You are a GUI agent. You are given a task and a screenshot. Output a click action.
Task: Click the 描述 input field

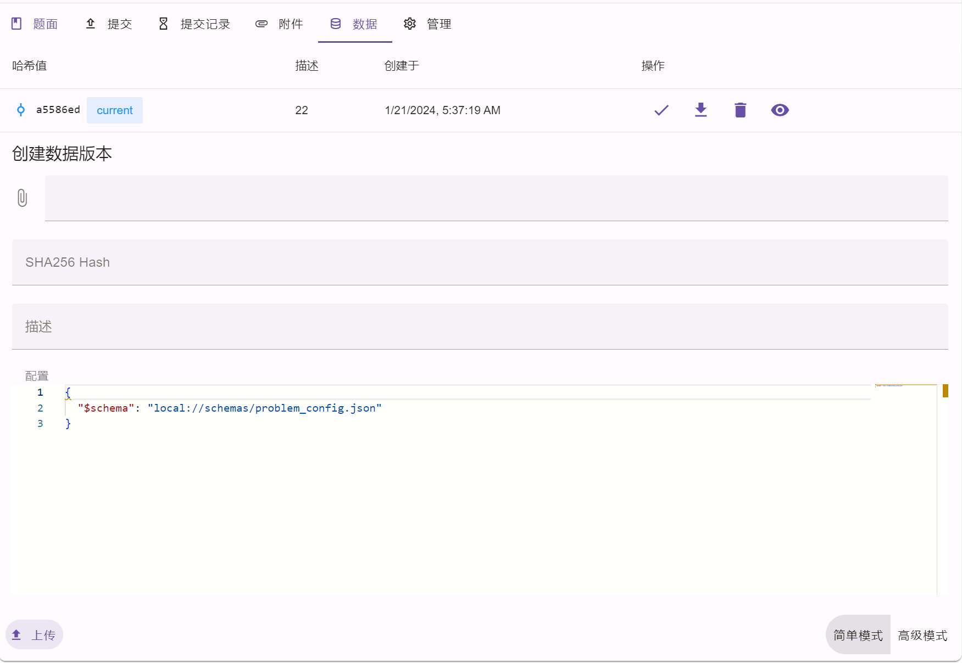(480, 327)
